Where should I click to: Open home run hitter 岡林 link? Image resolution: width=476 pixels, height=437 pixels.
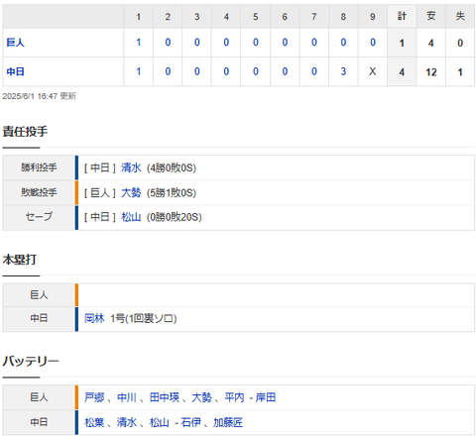94,318
